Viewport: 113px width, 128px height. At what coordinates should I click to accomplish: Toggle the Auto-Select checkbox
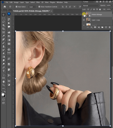pos(17,7)
